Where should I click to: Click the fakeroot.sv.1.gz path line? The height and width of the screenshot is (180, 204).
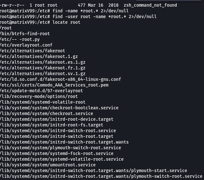pos(43,74)
